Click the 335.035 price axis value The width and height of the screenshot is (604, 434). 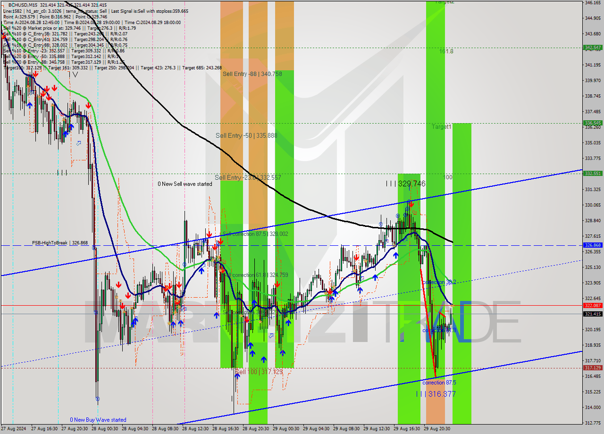593,143
